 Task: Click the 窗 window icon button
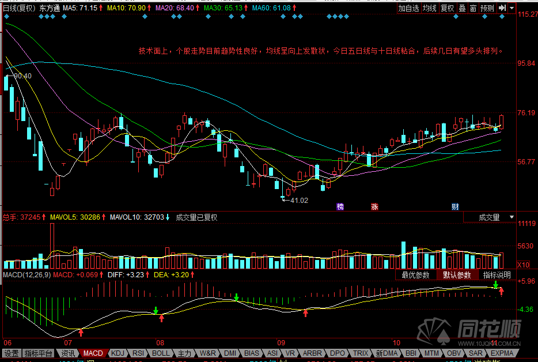473,8
